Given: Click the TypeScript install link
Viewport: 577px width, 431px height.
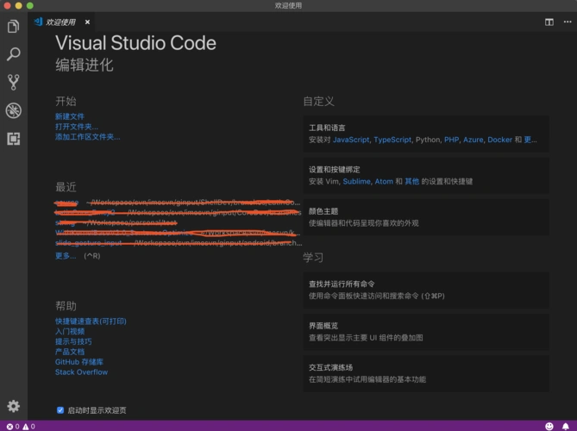Looking at the screenshot, I should click(392, 140).
